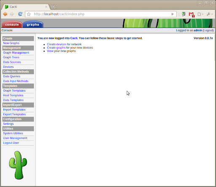216x187 pixels.
Task: Open User Management
Action: point(15,138)
